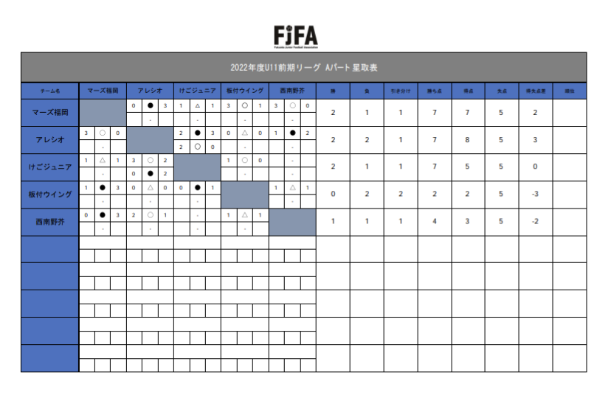The image size is (611, 406).
Task: Click the draw triangle in 西南野芥 row under 板付ウイング
Action: pos(245,215)
